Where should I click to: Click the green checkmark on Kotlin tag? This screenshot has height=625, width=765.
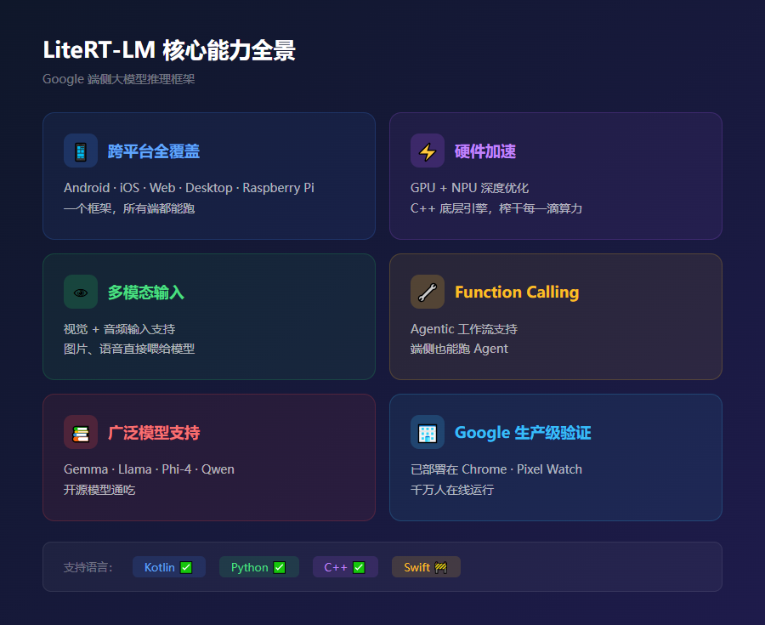(x=186, y=567)
